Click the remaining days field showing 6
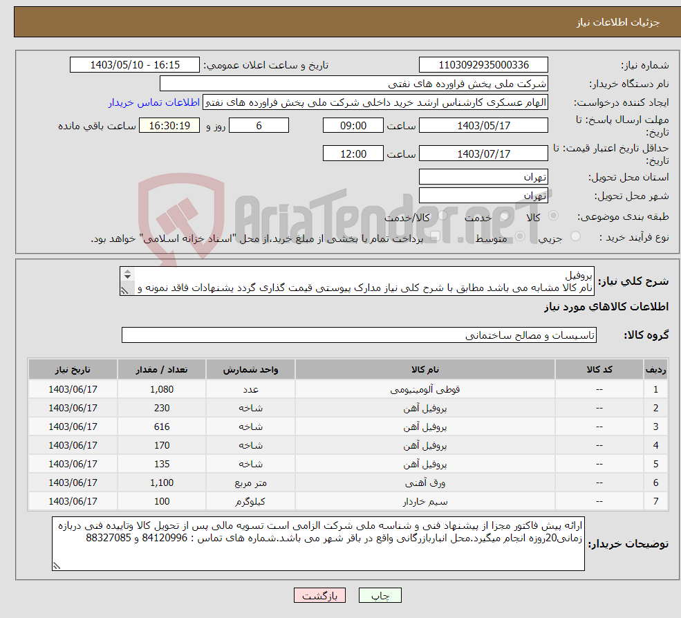This screenshot has height=618, width=681. [259, 126]
